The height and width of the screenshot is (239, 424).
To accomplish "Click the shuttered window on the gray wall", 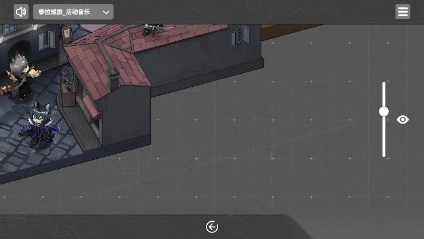I will [239, 35].
